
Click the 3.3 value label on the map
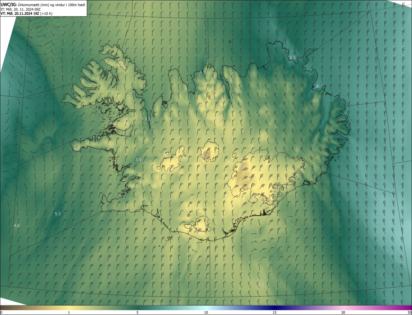tap(315, 100)
